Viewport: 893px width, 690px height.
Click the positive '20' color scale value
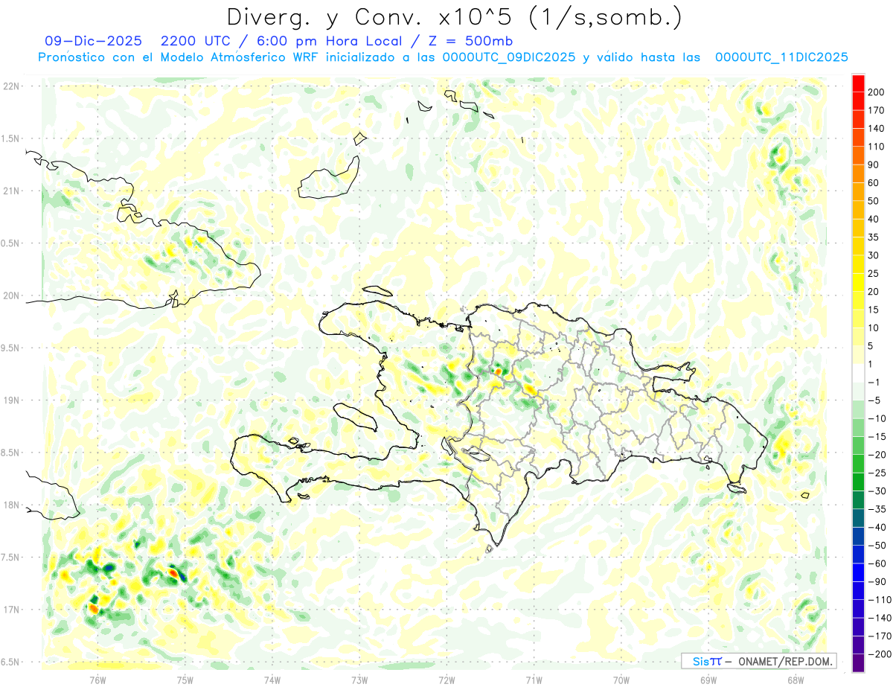pyautogui.click(x=874, y=292)
